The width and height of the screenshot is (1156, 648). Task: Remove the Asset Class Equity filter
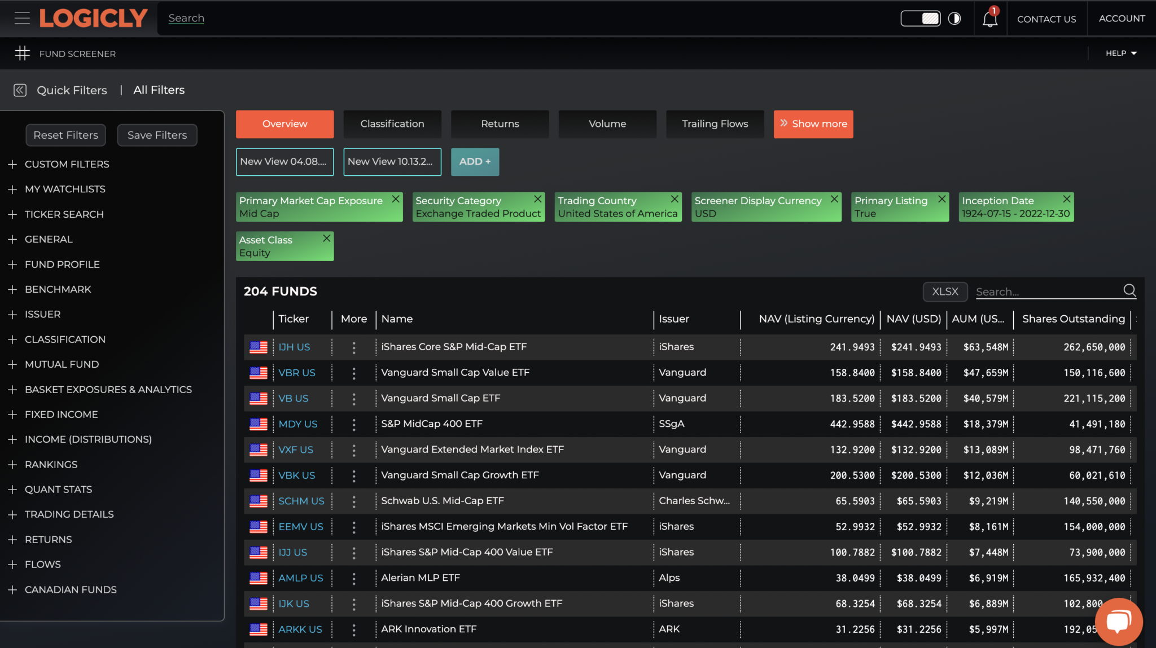[326, 239]
